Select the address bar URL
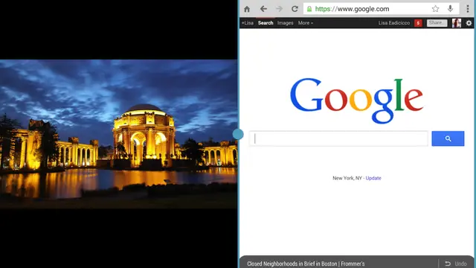Screen dimensions: 476x268 (x=352, y=9)
